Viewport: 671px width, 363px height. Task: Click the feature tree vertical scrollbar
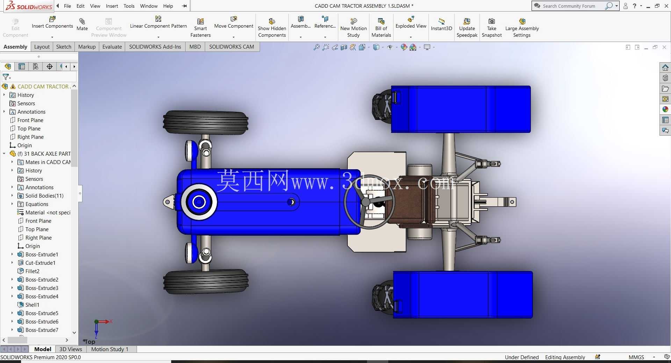(x=74, y=128)
